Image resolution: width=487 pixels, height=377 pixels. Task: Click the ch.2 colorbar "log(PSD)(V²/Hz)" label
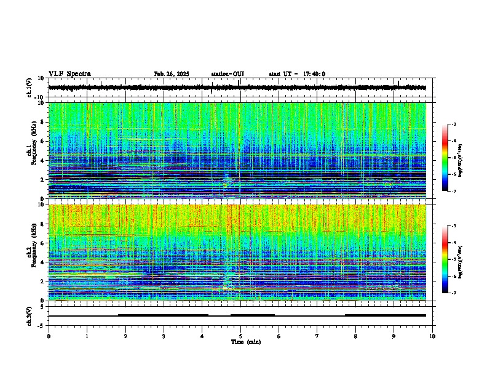click(461, 261)
